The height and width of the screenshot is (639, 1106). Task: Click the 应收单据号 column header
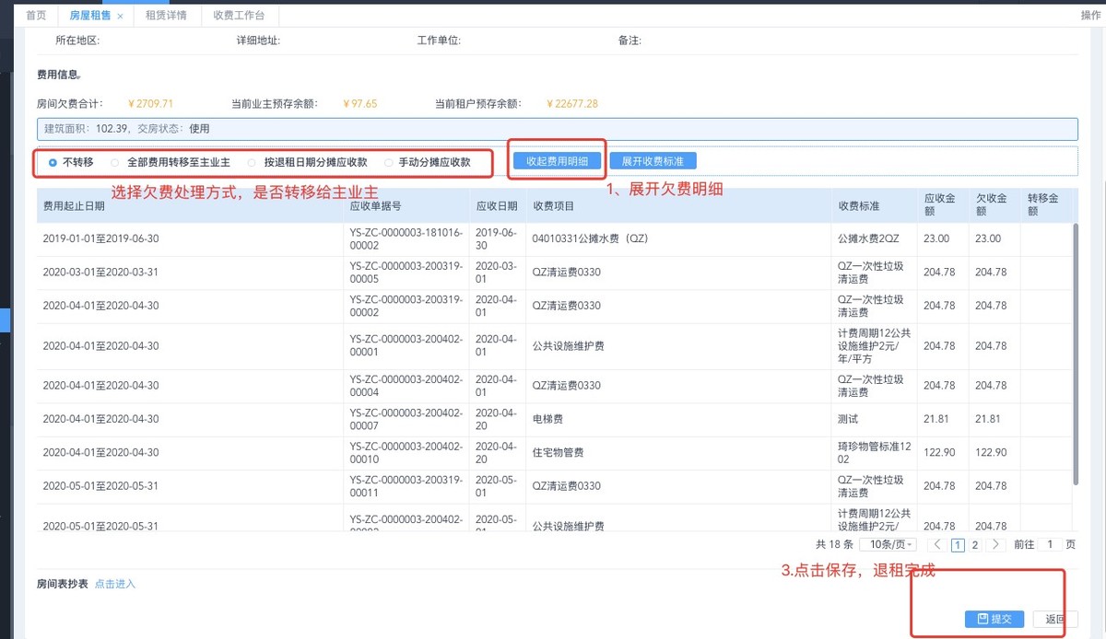pyautogui.click(x=406, y=206)
